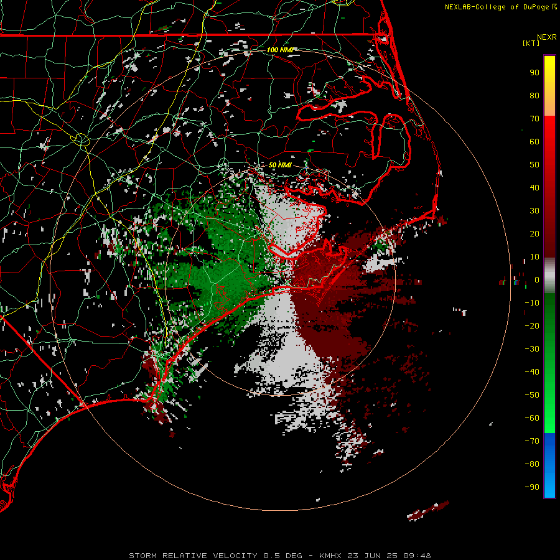
Task: Click the -10 value on the velocity scale
Action: coord(532,303)
